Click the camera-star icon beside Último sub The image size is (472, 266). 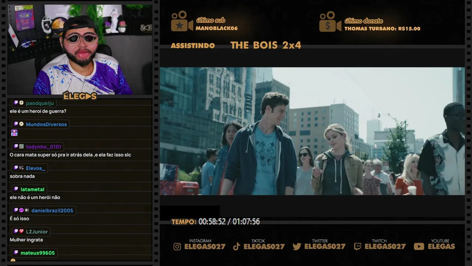pyautogui.click(x=182, y=21)
